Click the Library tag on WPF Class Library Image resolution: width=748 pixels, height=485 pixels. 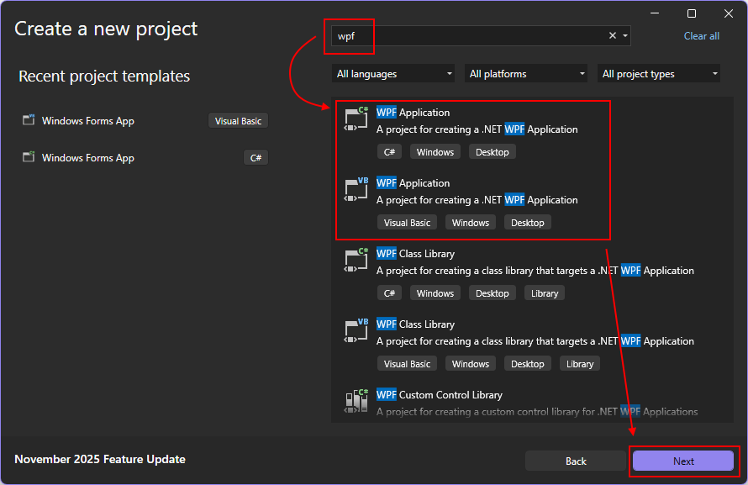pos(544,293)
